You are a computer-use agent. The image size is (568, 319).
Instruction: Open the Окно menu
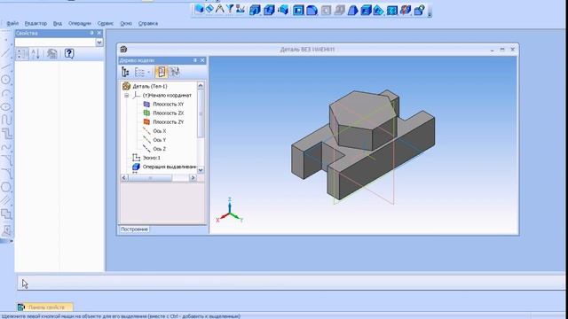[126, 23]
